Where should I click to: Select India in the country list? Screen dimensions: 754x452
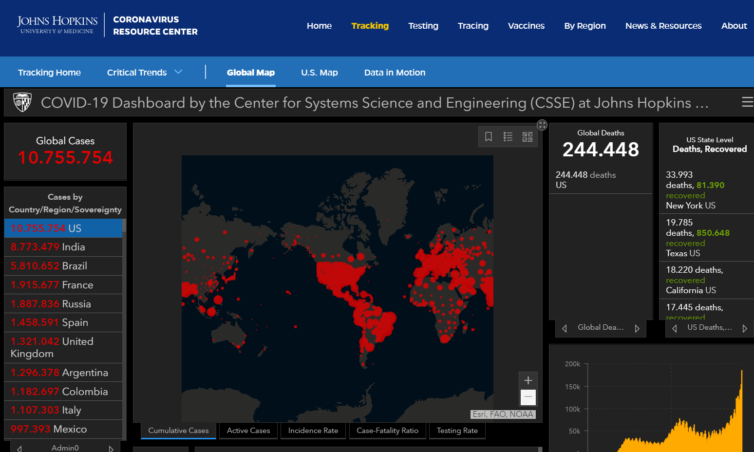[x=63, y=247]
